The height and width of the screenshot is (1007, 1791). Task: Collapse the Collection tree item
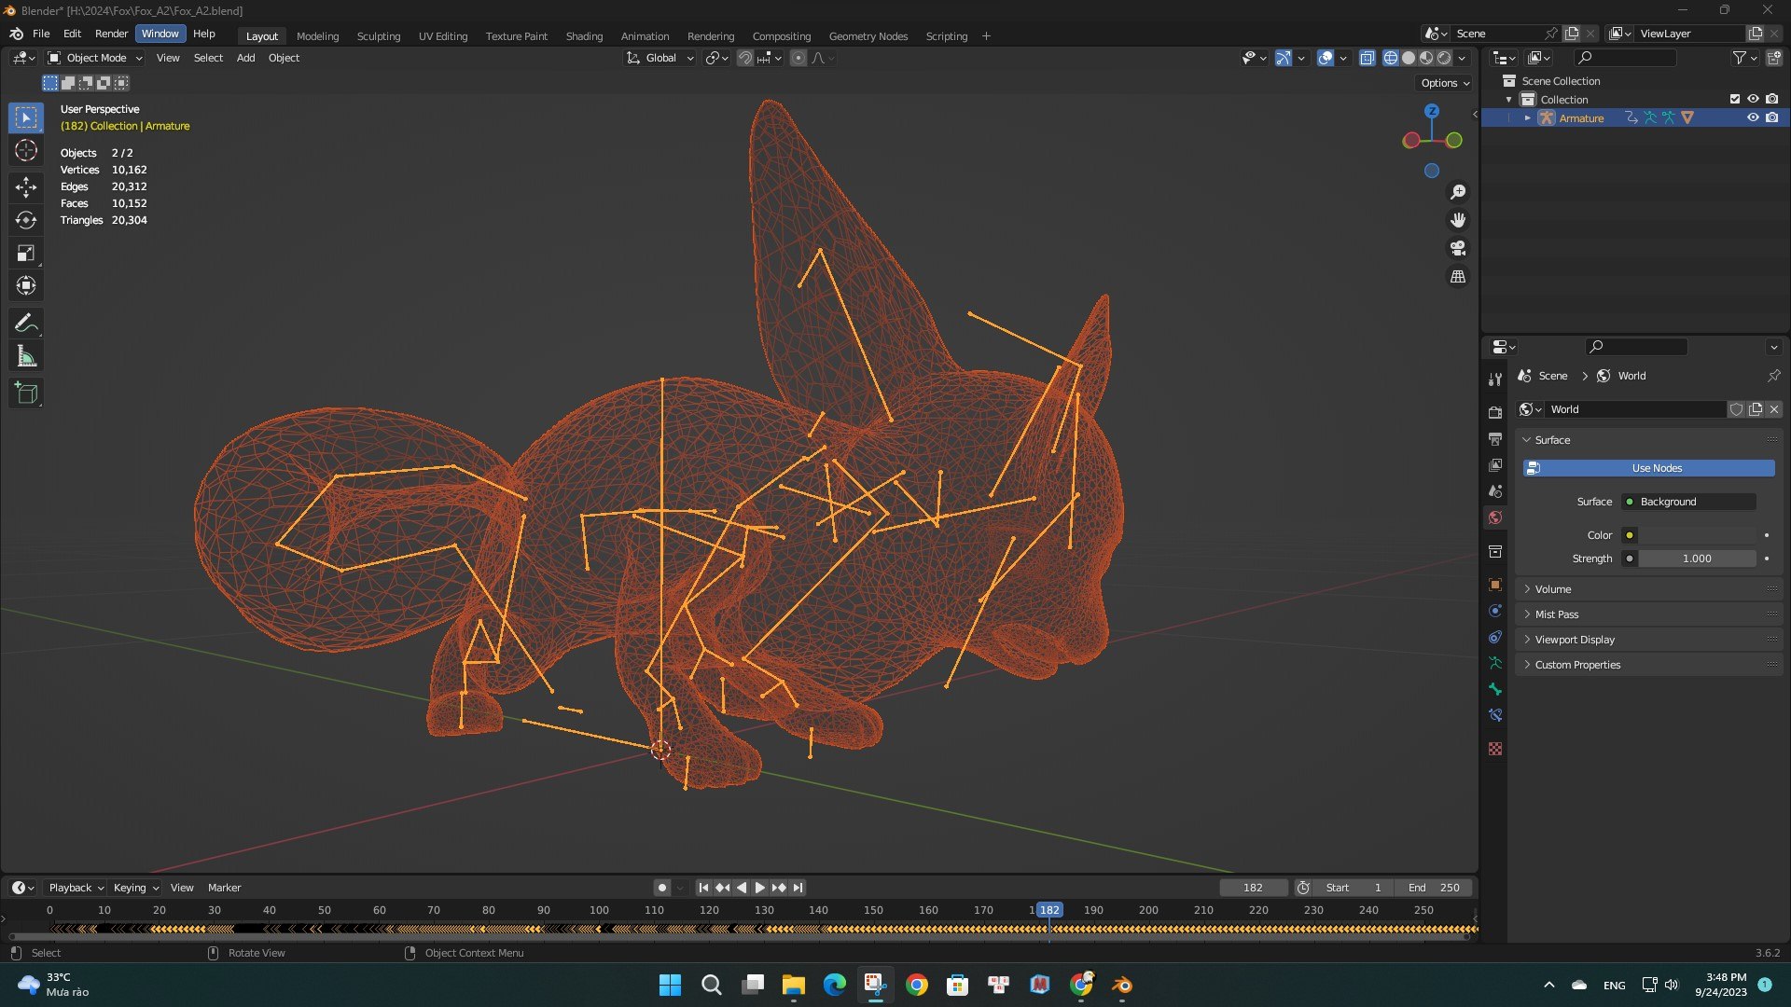pos(1509,100)
